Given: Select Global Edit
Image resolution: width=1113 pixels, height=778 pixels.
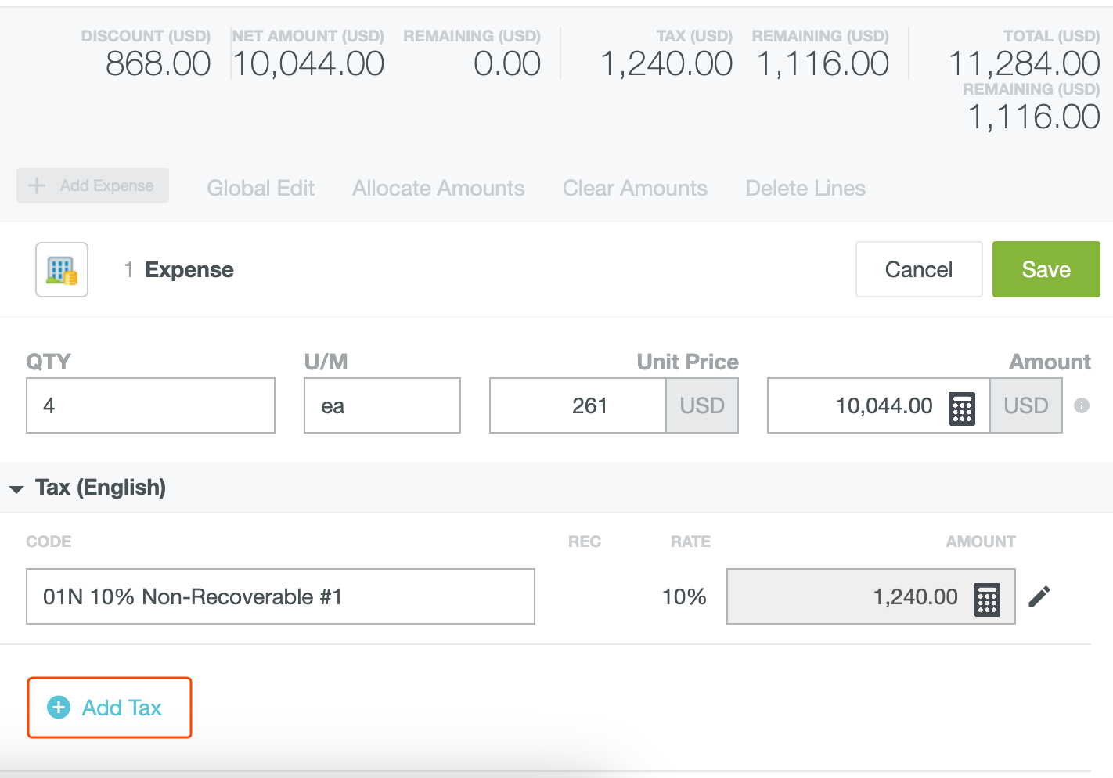Looking at the screenshot, I should pos(261,188).
